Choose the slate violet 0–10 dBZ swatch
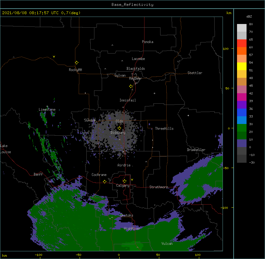 [242, 143]
